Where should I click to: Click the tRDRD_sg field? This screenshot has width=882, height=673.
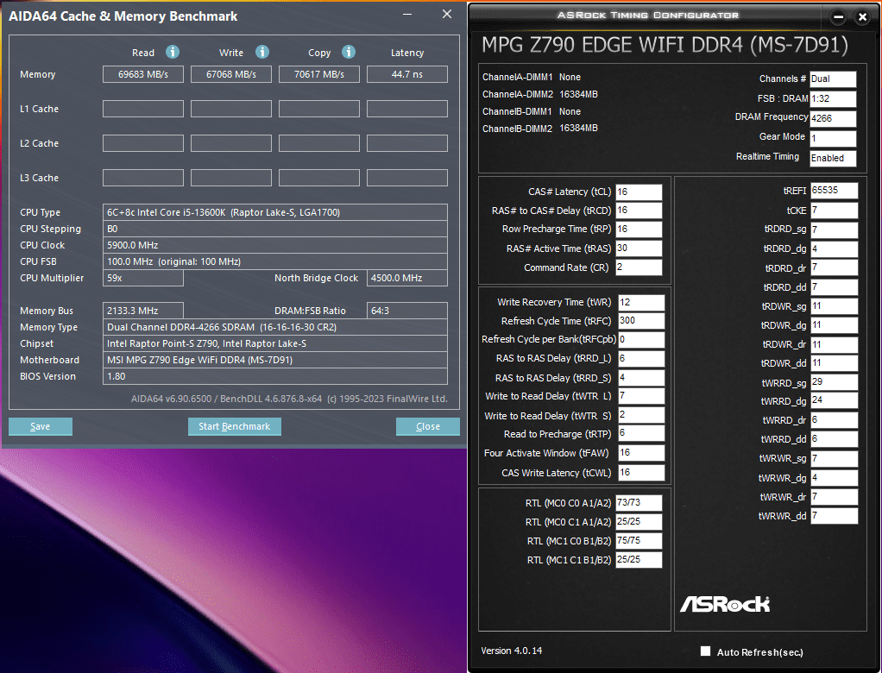(835, 230)
